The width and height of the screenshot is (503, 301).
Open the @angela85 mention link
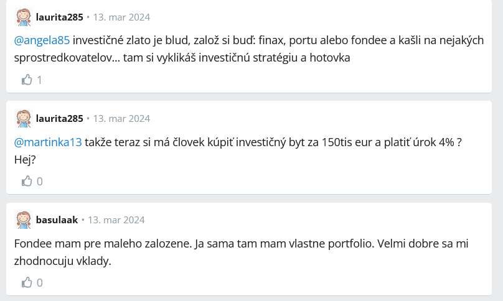point(42,40)
